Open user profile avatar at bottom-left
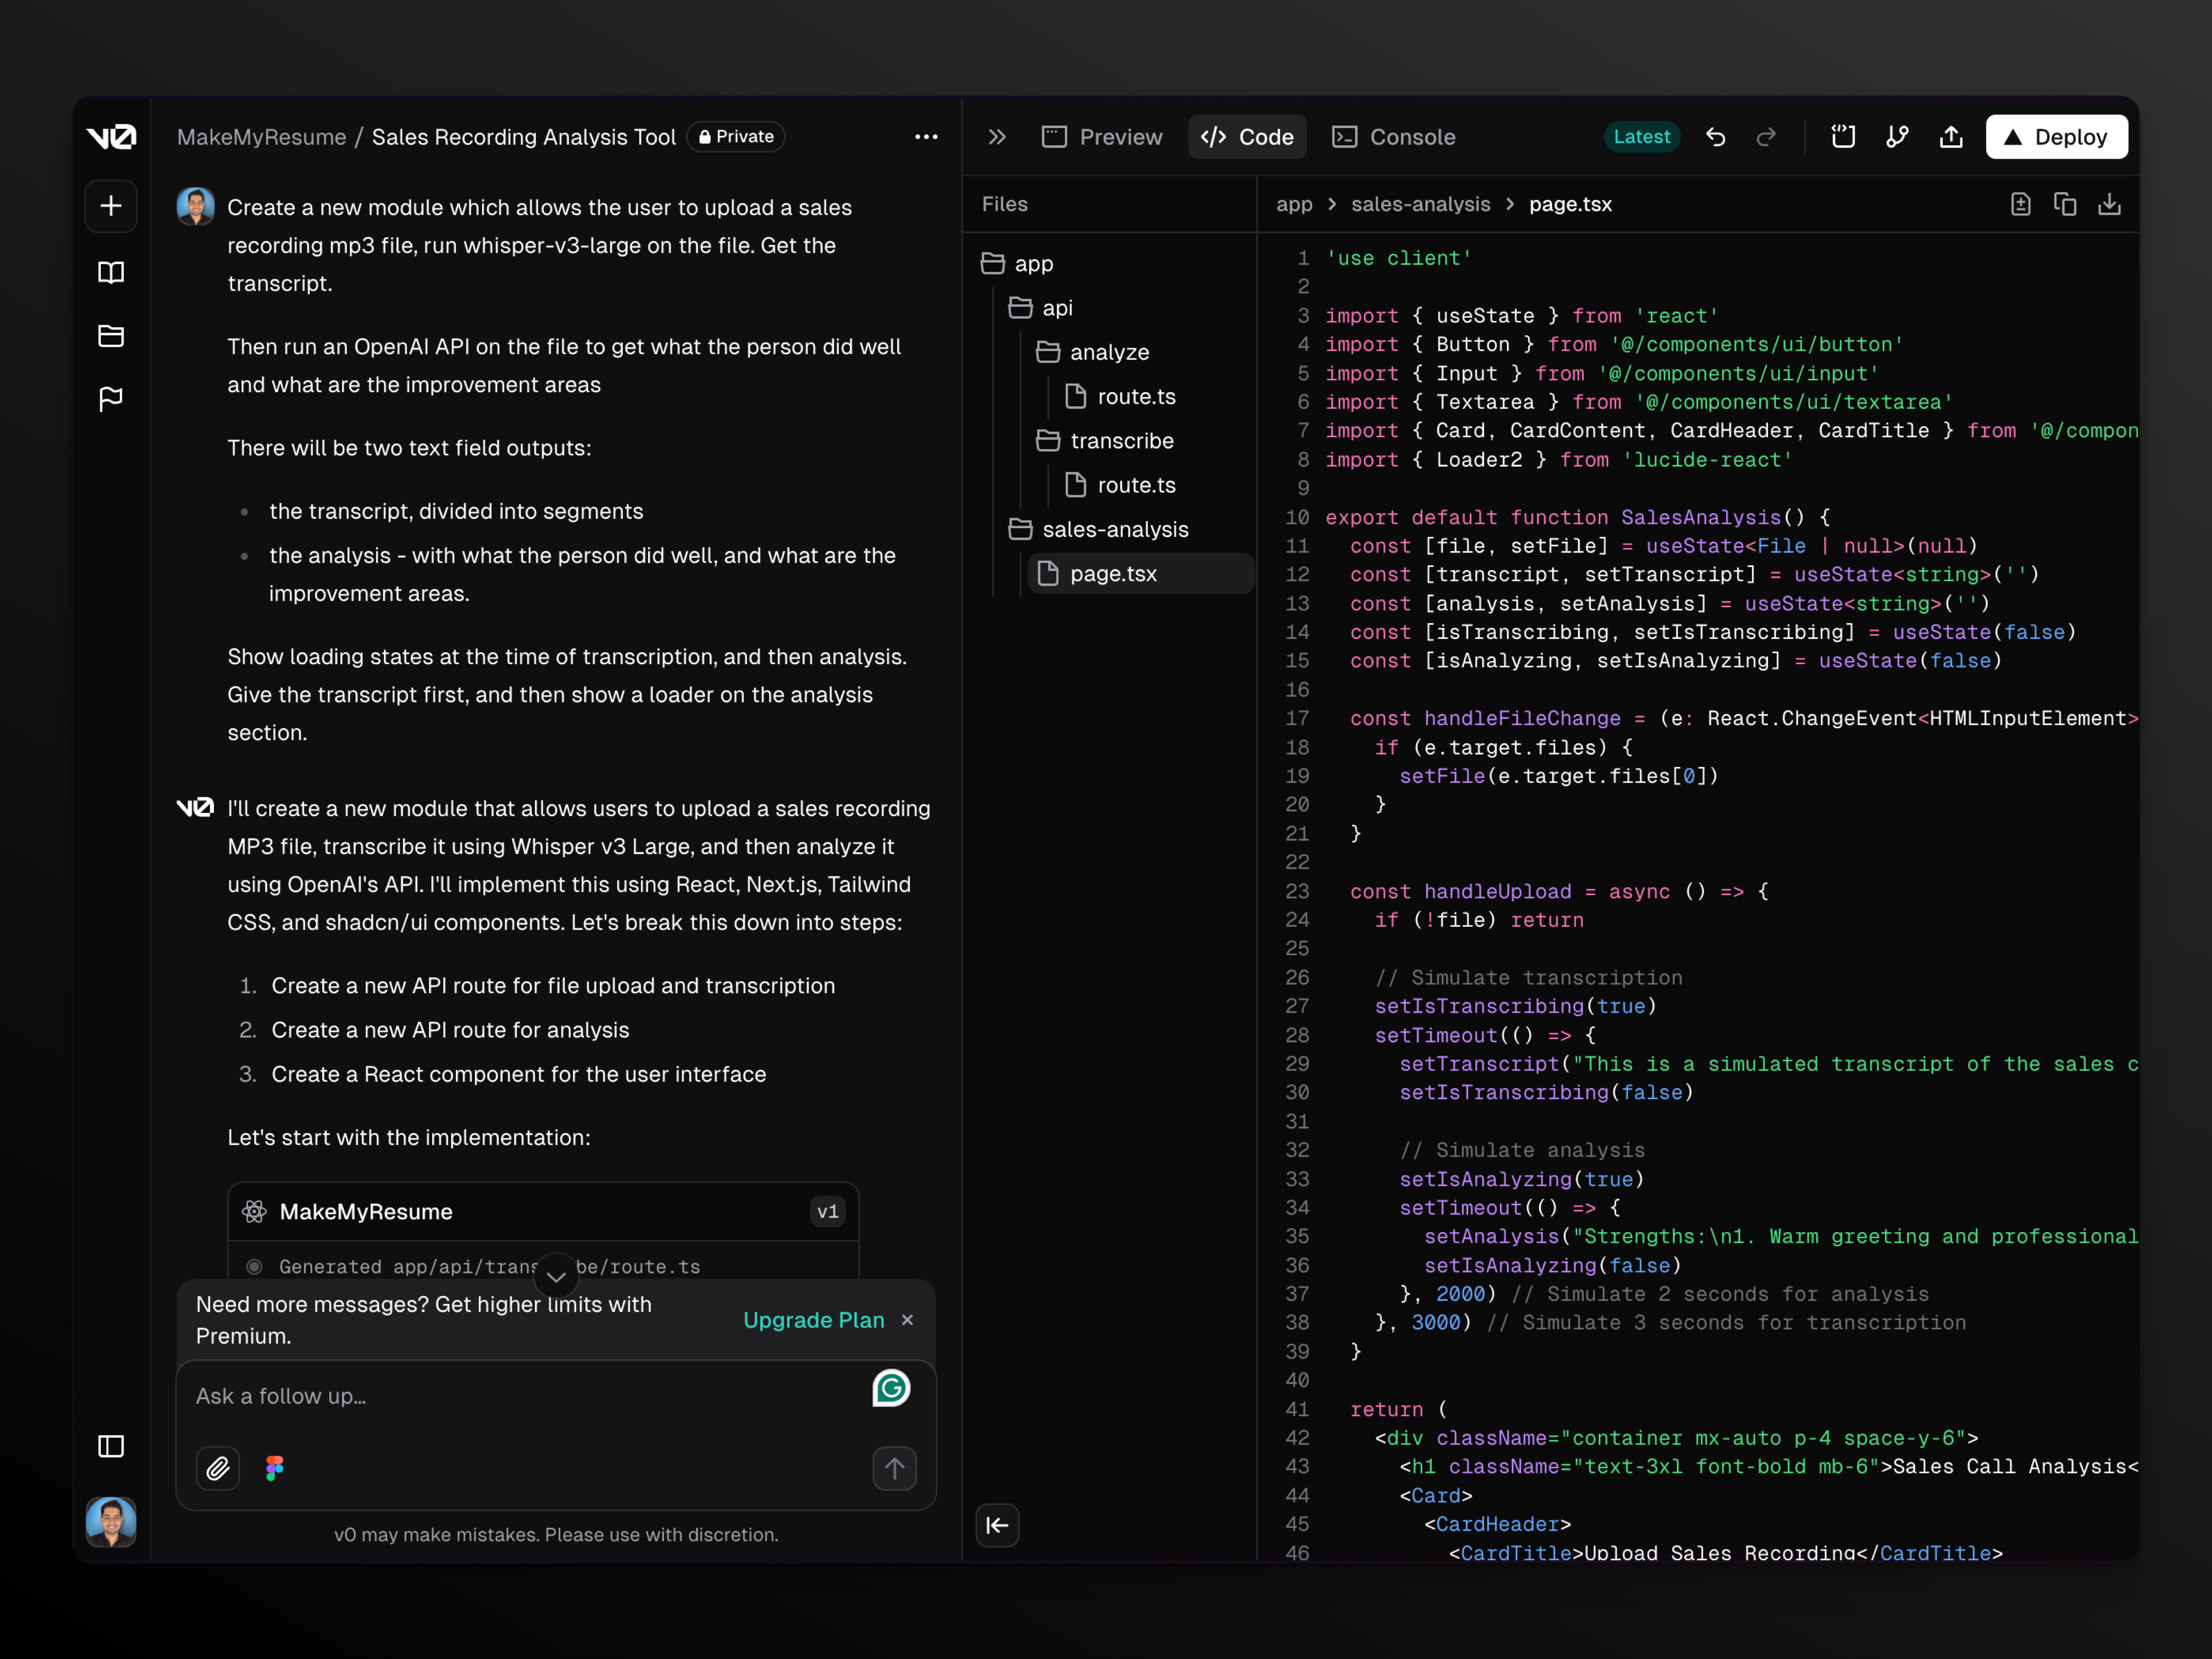The width and height of the screenshot is (2212, 1659). pyautogui.click(x=111, y=1522)
